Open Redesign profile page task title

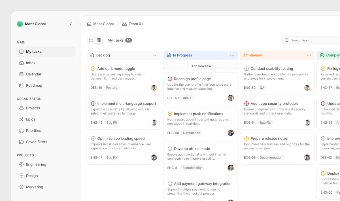tap(192, 79)
